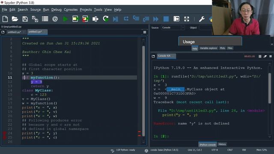Show the History tab
This screenshot has height=154, width=274.
pos(222,144)
